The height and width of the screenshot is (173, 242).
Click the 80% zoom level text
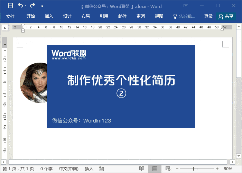(228, 169)
